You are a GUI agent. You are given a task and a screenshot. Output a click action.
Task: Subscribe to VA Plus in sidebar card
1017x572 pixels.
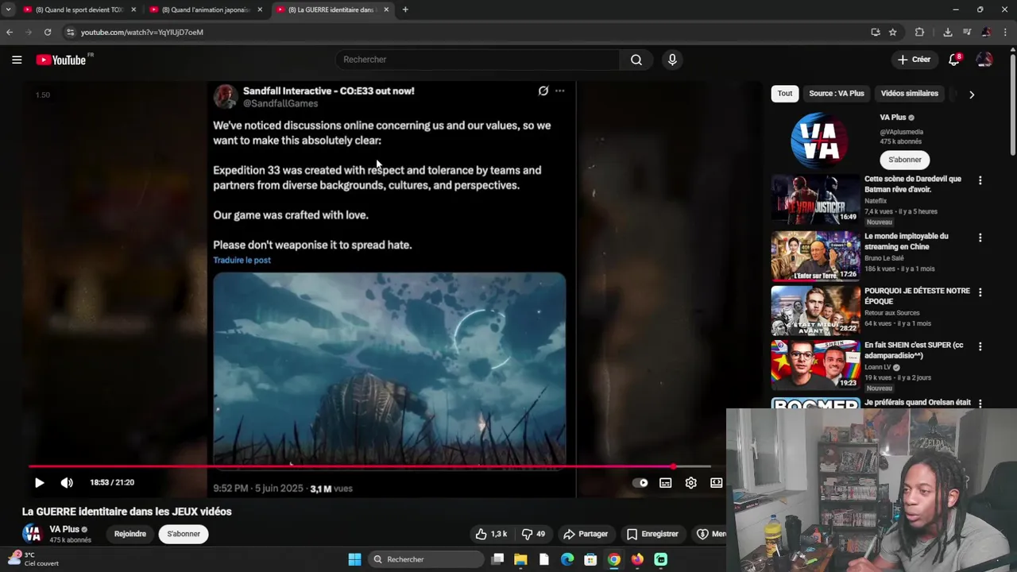[x=905, y=160]
